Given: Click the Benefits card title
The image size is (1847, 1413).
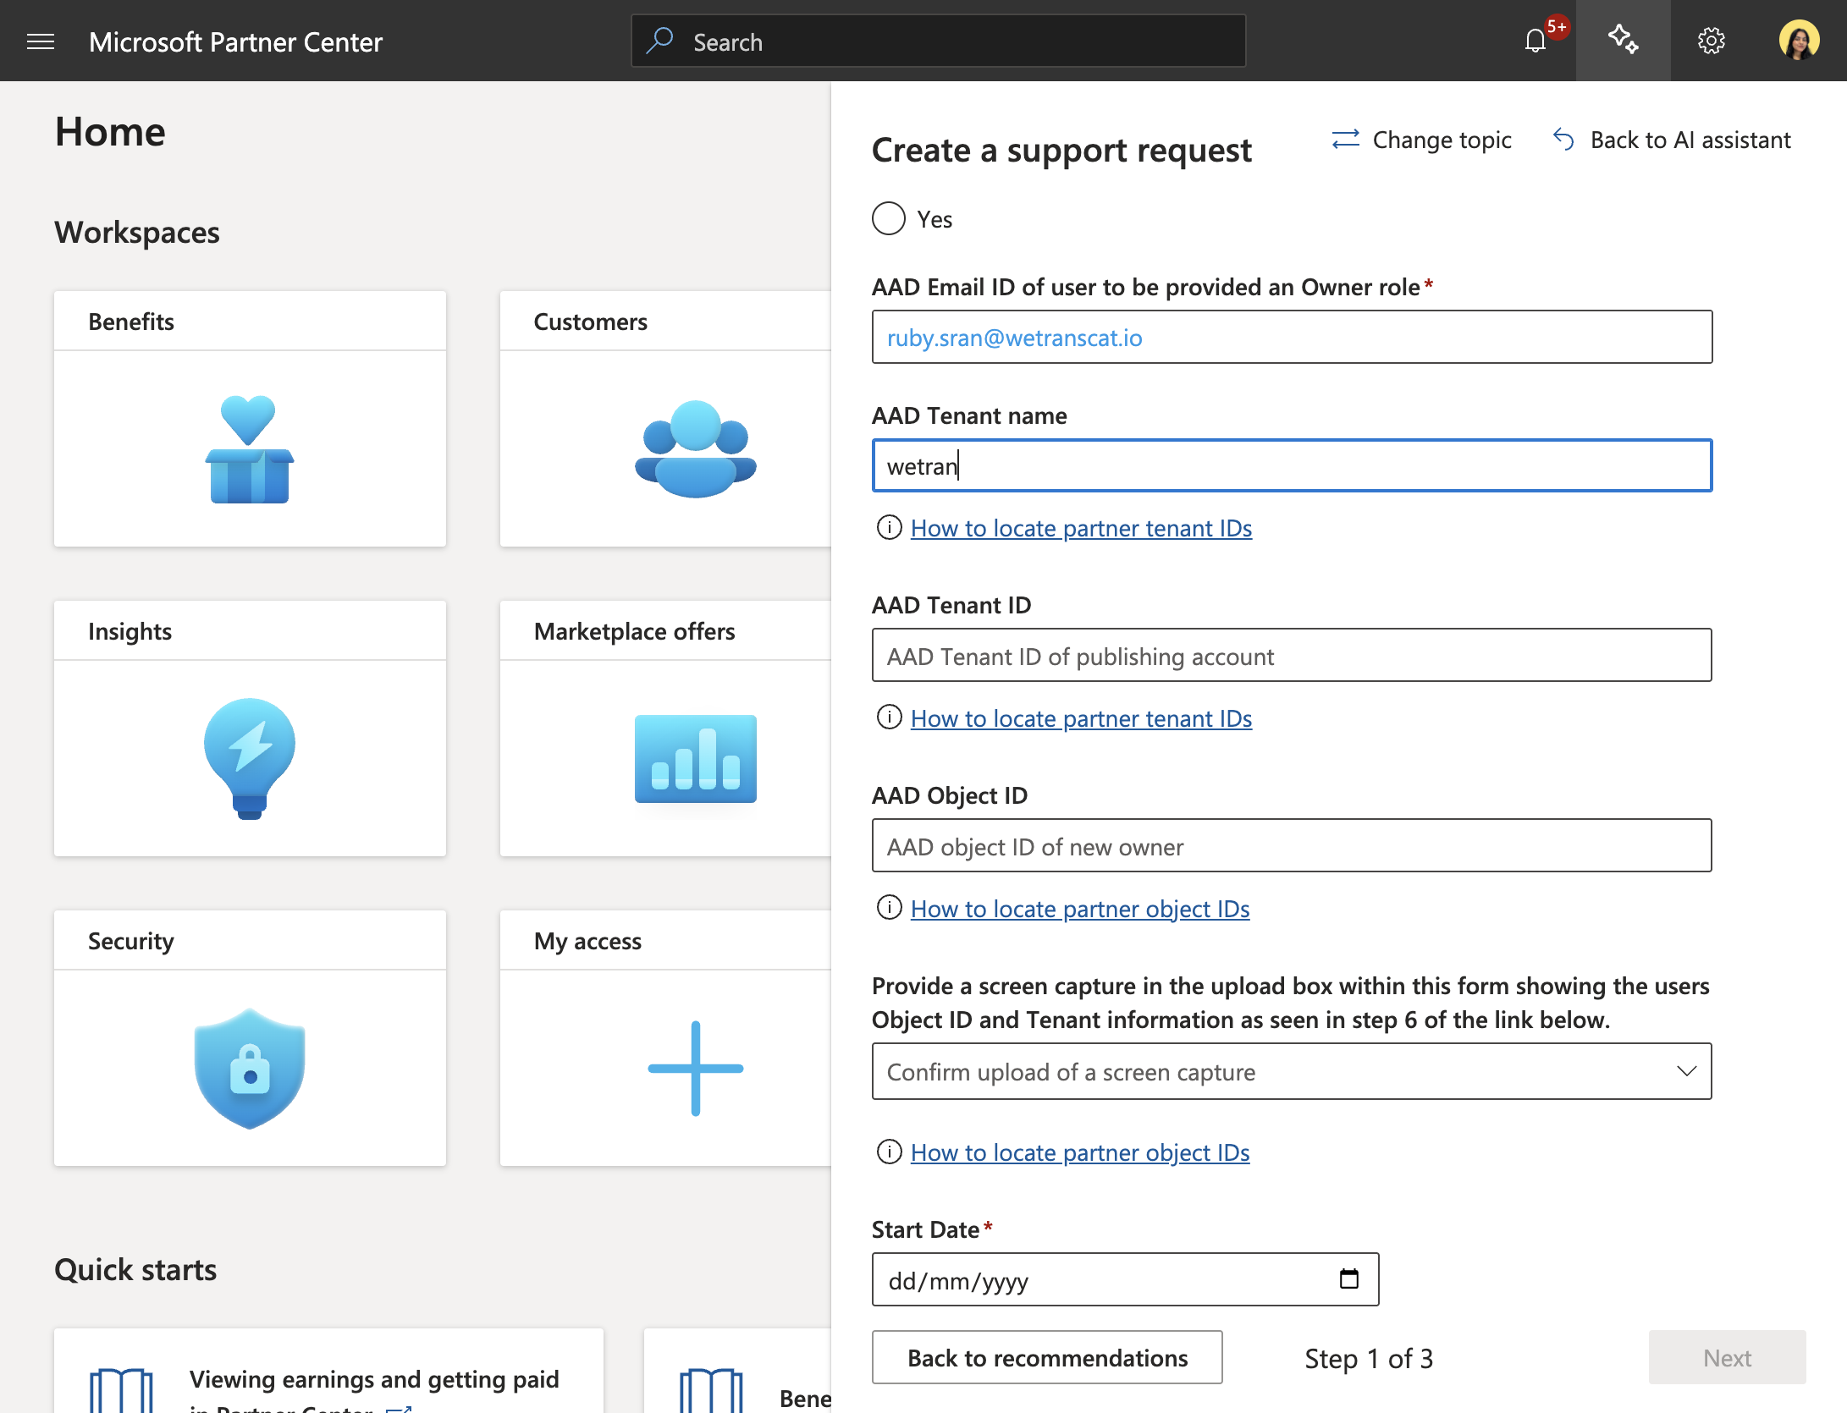Looking at the screenshot, I should click(131, 322).
